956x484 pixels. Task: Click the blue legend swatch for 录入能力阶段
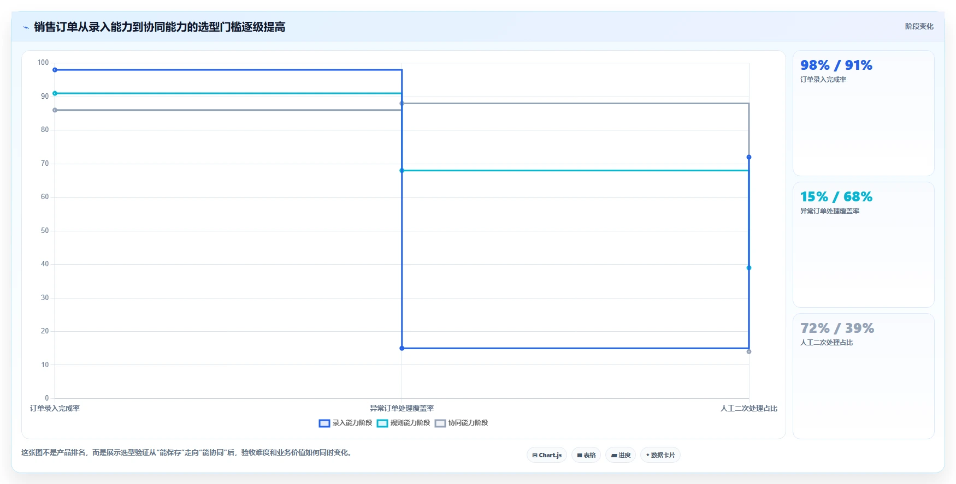324,423
